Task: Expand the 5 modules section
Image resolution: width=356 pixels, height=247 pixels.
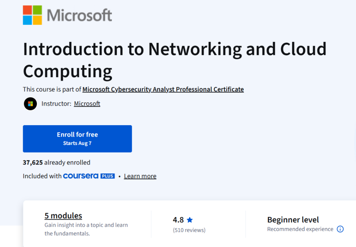Action: click(63, 215)
